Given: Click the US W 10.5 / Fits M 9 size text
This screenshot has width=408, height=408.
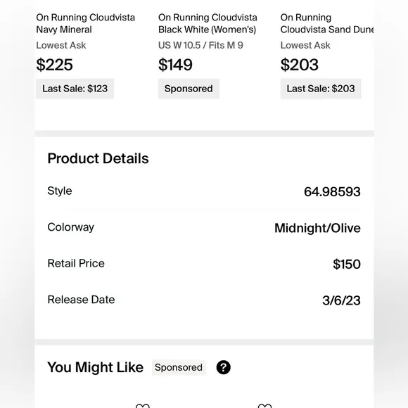Looking at the screenshot, I should (200, 45).
